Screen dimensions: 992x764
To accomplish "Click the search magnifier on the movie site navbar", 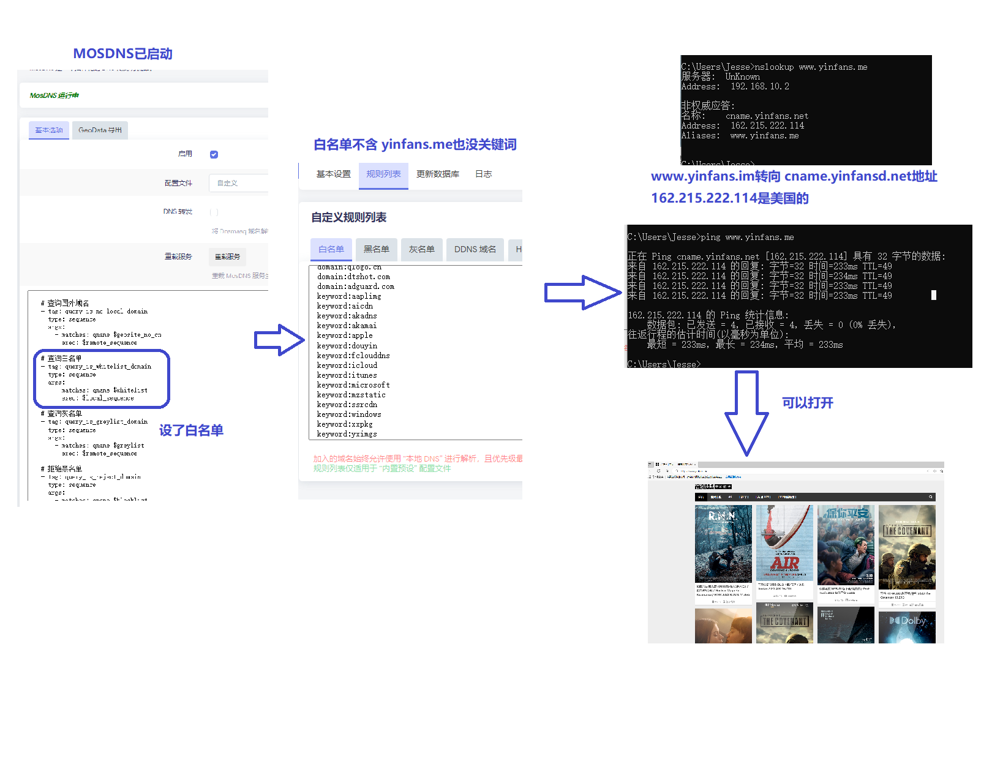I will coord(930,496).
